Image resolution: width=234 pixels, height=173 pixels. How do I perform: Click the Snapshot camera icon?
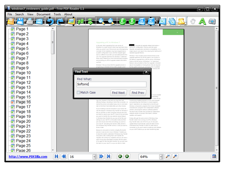point(212,22)
